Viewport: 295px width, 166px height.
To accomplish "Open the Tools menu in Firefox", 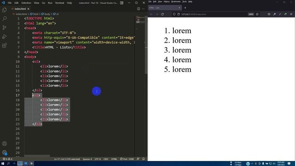I will 184,1.
